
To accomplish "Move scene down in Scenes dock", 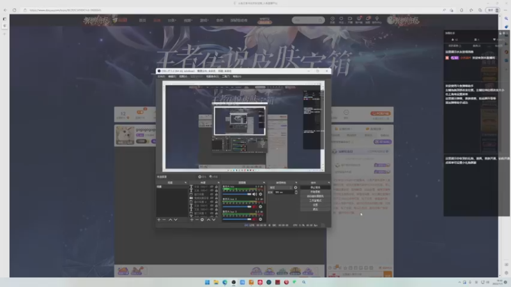I will click(176, 219).
